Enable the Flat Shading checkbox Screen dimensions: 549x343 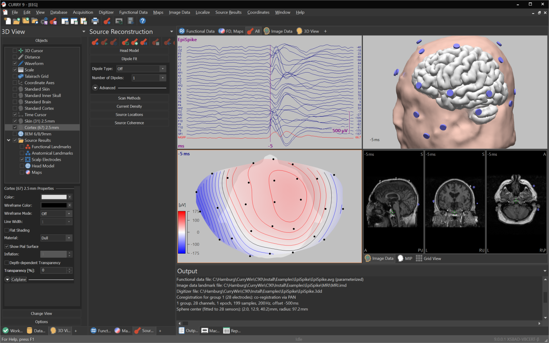click(x=6, y=230)
